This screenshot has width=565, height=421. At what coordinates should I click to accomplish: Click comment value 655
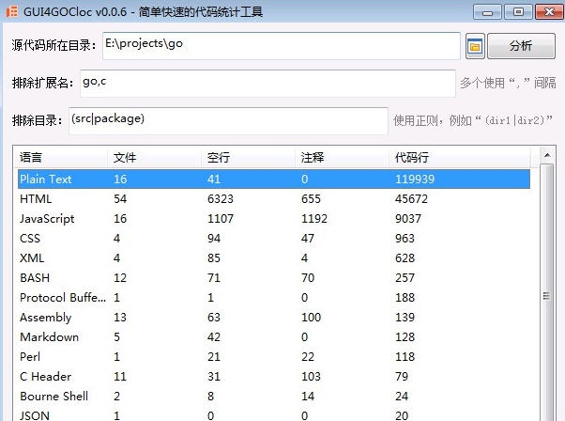(311, 199)
